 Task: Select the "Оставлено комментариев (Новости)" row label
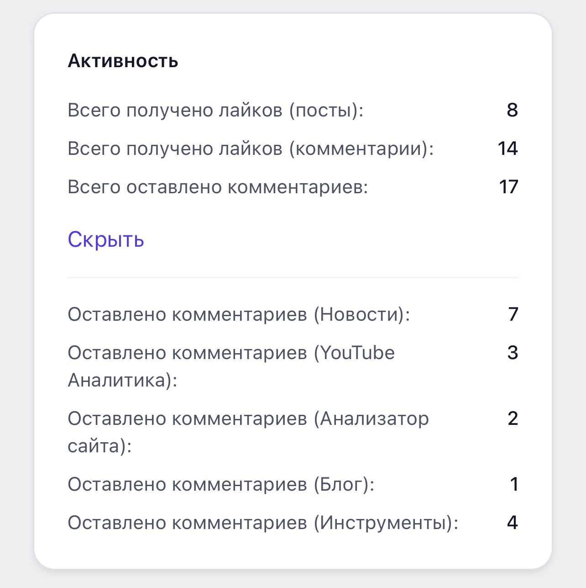tap(239, 314)
